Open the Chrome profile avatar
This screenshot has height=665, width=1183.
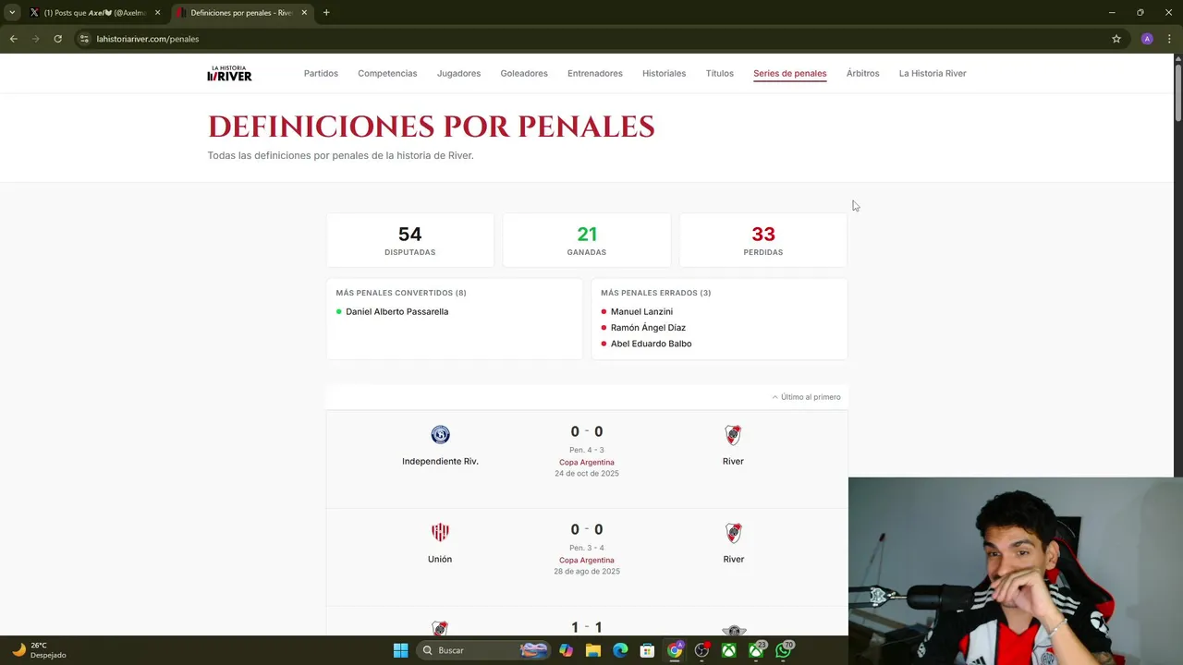[1147, 39]
